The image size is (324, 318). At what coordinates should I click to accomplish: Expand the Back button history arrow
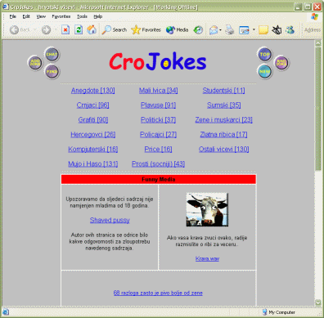click(x=35, y=30)
